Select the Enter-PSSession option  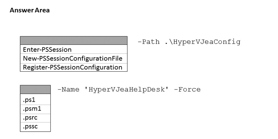coord(47,50)
